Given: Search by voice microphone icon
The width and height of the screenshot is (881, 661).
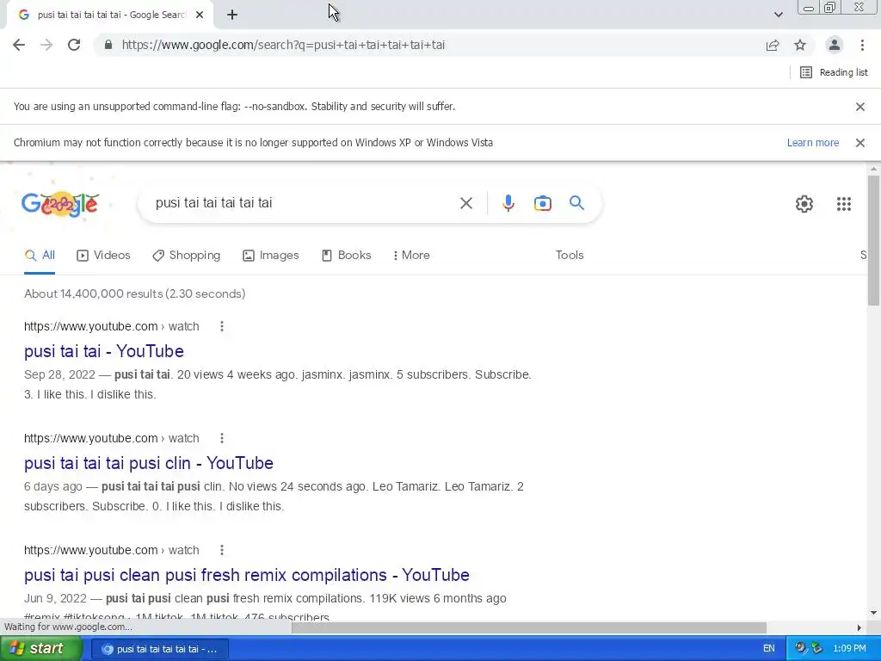Looking at the screenshot, I should pos(508,203).
